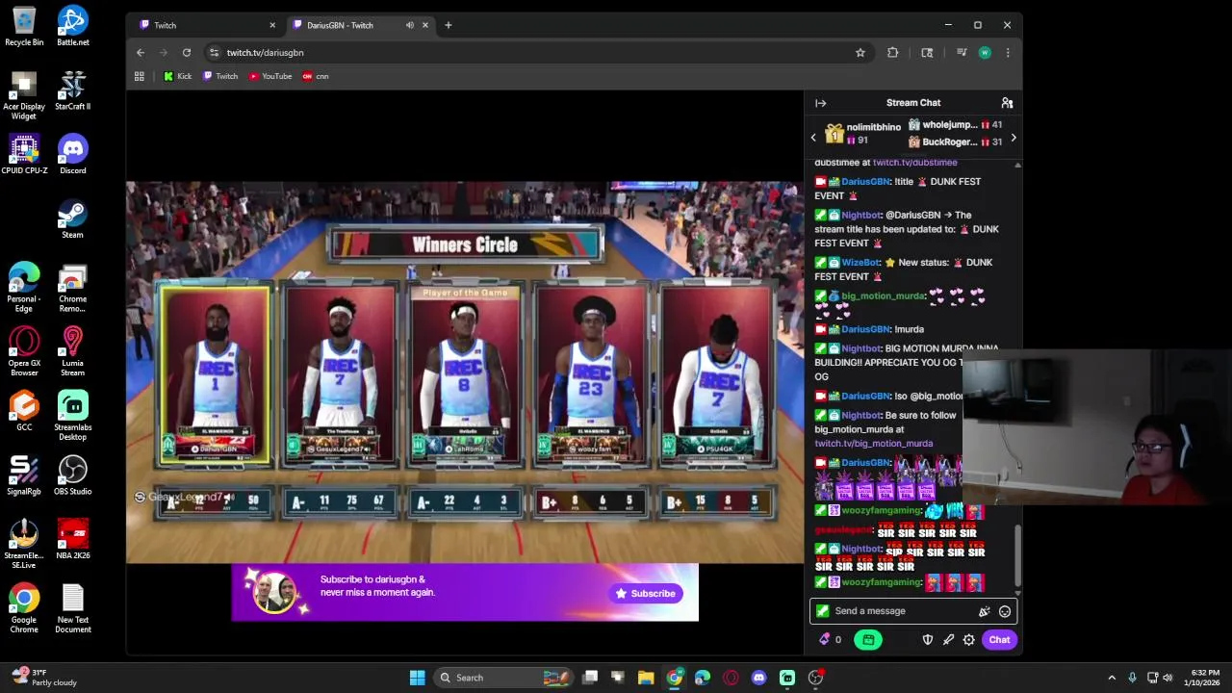Click the Twitch video player

point(465,372)
